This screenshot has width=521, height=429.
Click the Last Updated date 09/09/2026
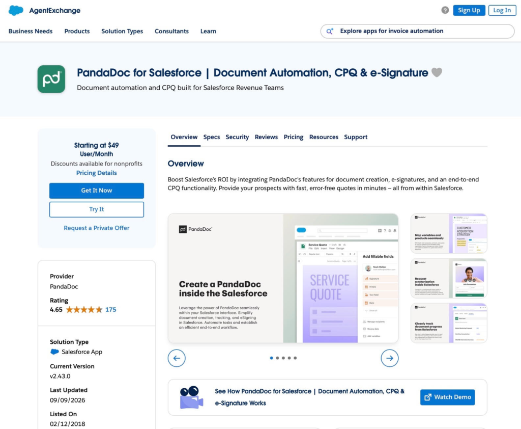pyautogui.click(x=68, y=400)
